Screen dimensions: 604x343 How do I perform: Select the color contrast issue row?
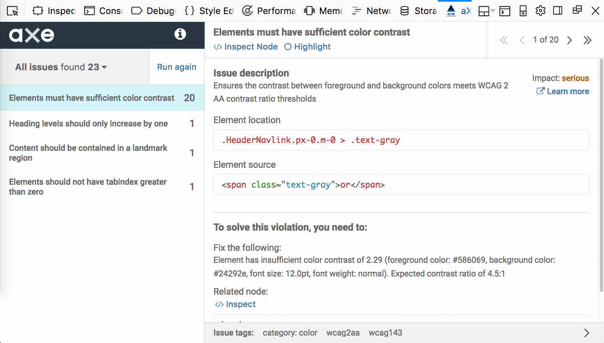coord(102,98)
